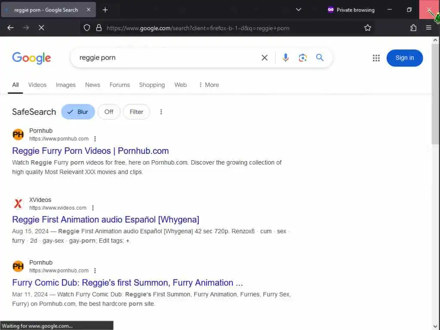Image resolution: width=440 pixels, height=330 pixels.
Task: Switch to the Images tab
Action: coord(66,85)
